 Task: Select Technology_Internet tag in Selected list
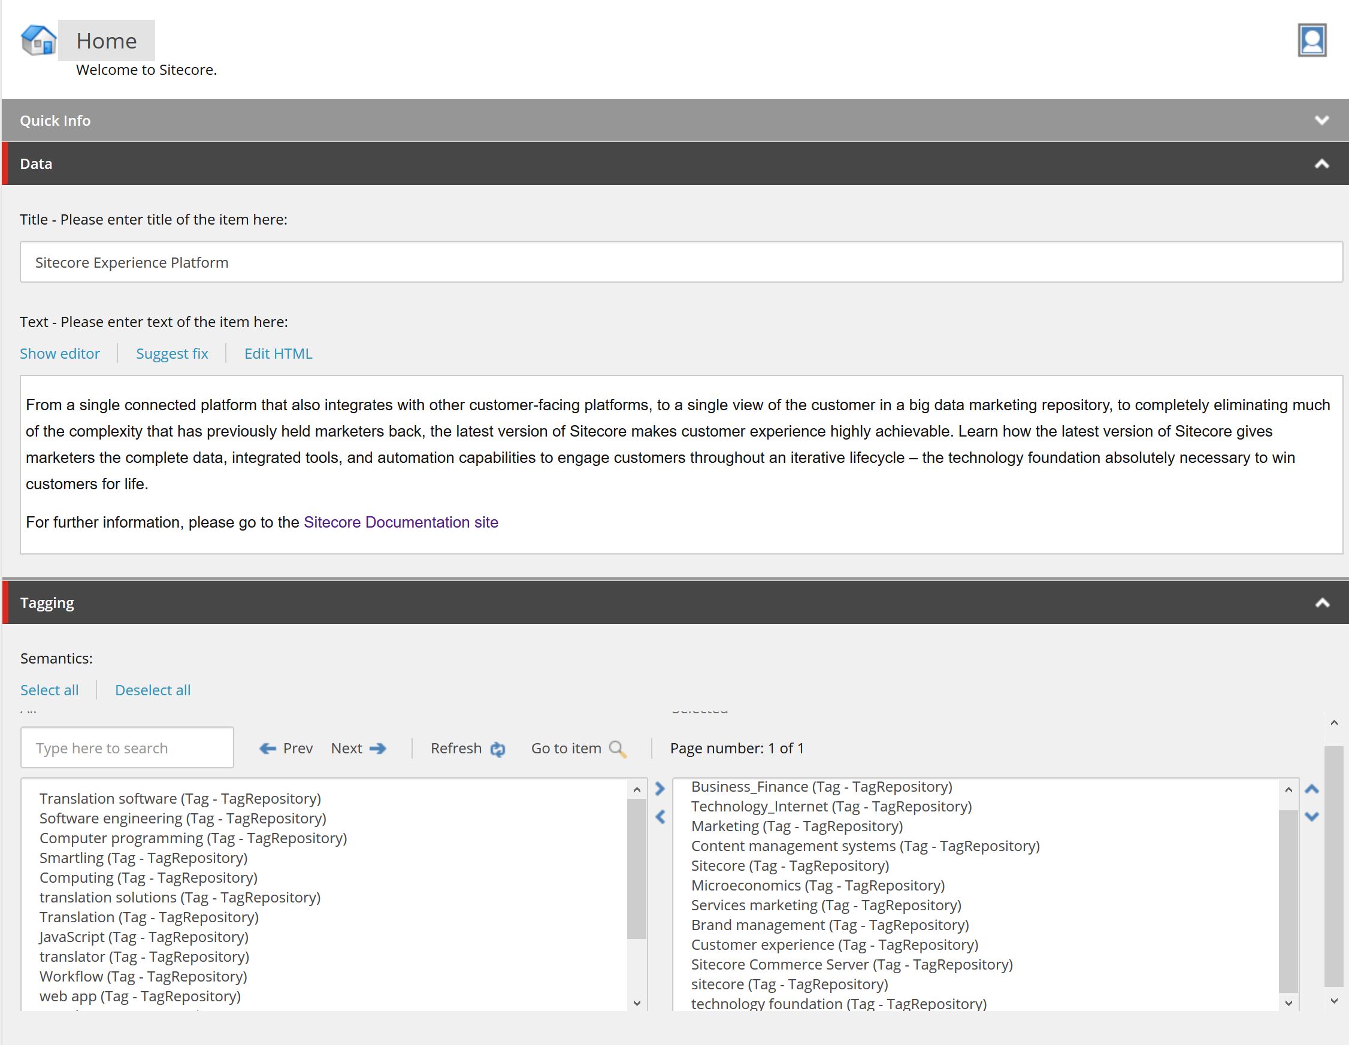click(831, 807)
